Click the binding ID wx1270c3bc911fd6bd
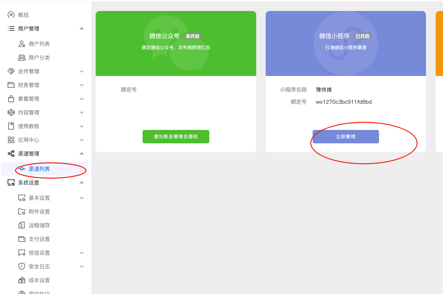 [344, 102]
